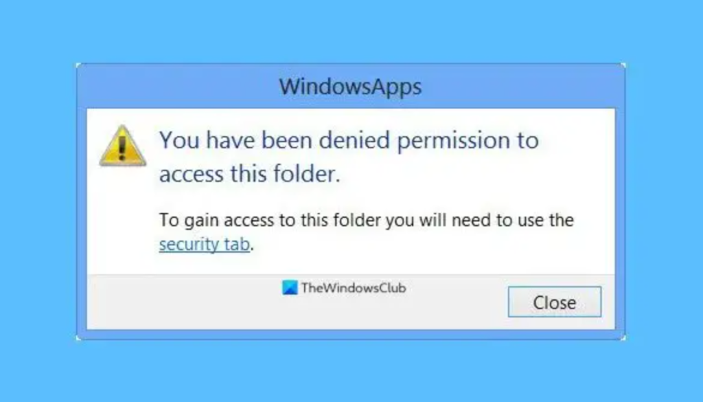The height and width of the screenshot is (402, 703).
Task: Click the dialog's right blue border
Action: click(x=620, y=206)
